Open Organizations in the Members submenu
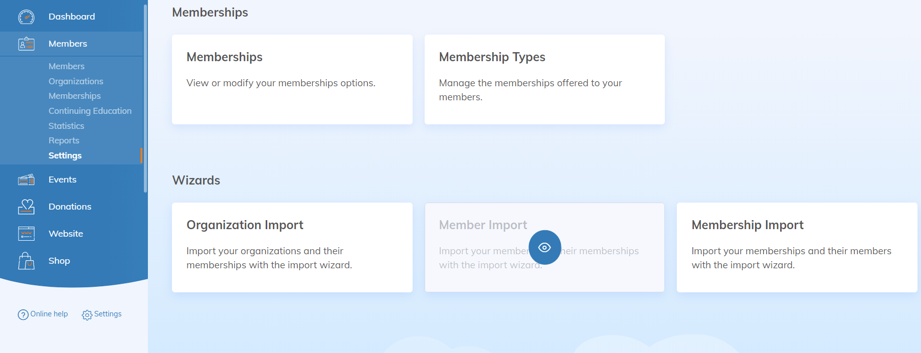The width and height of the screenshot is (921, 353). coord(76,81)
